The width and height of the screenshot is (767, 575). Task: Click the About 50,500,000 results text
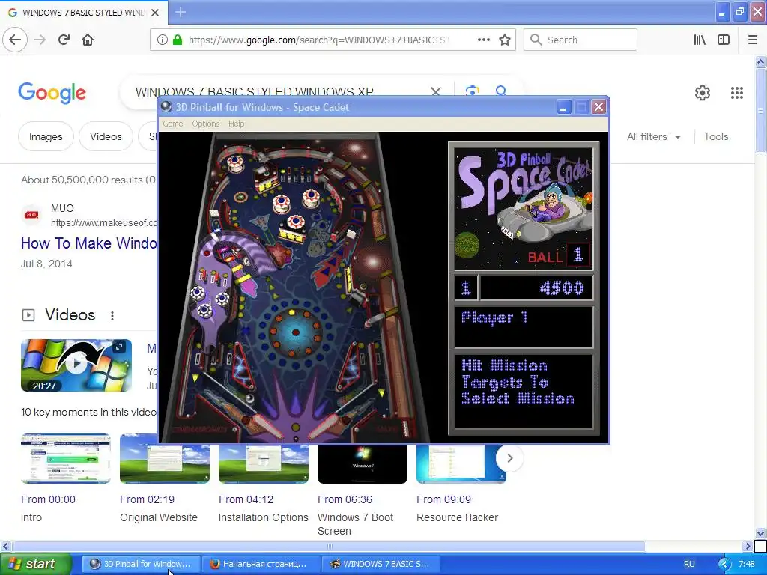[x=88, y=180]
